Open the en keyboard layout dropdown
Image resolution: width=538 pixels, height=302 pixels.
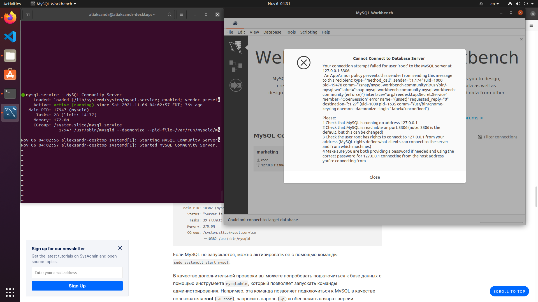tap(495, 4)
